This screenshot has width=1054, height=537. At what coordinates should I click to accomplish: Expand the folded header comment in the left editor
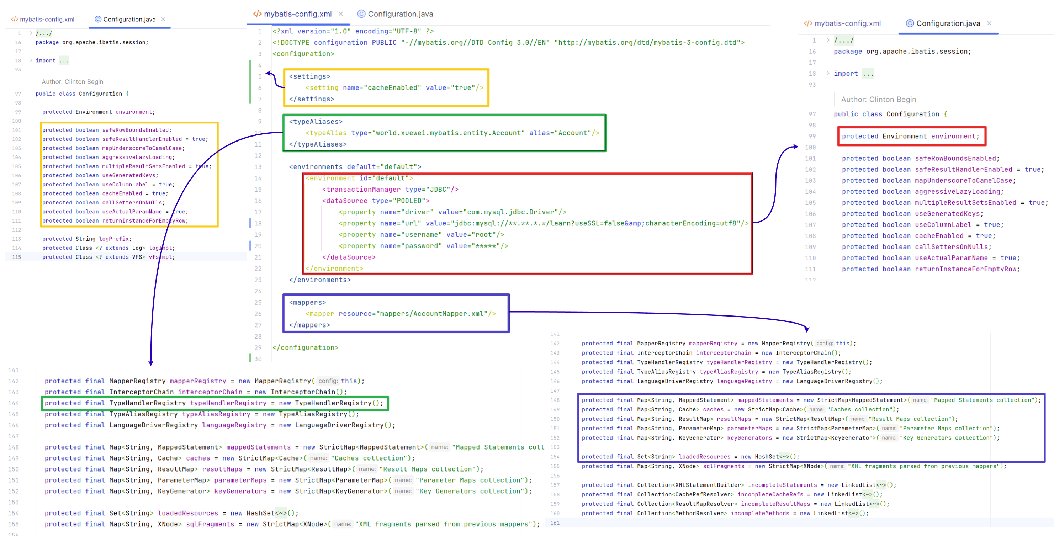click(31, 33)
